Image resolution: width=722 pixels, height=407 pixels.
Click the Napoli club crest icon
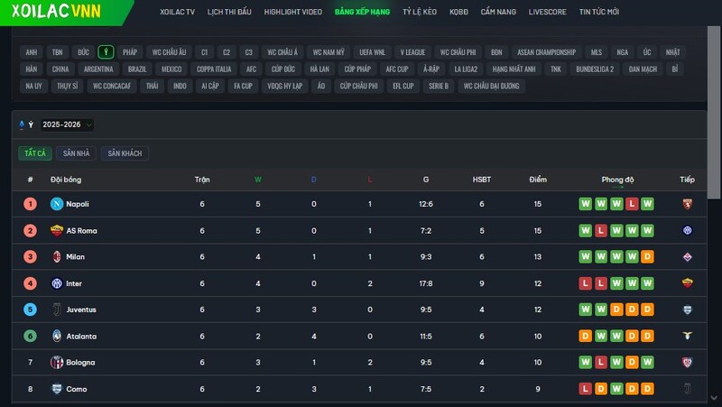click(57, 204)
